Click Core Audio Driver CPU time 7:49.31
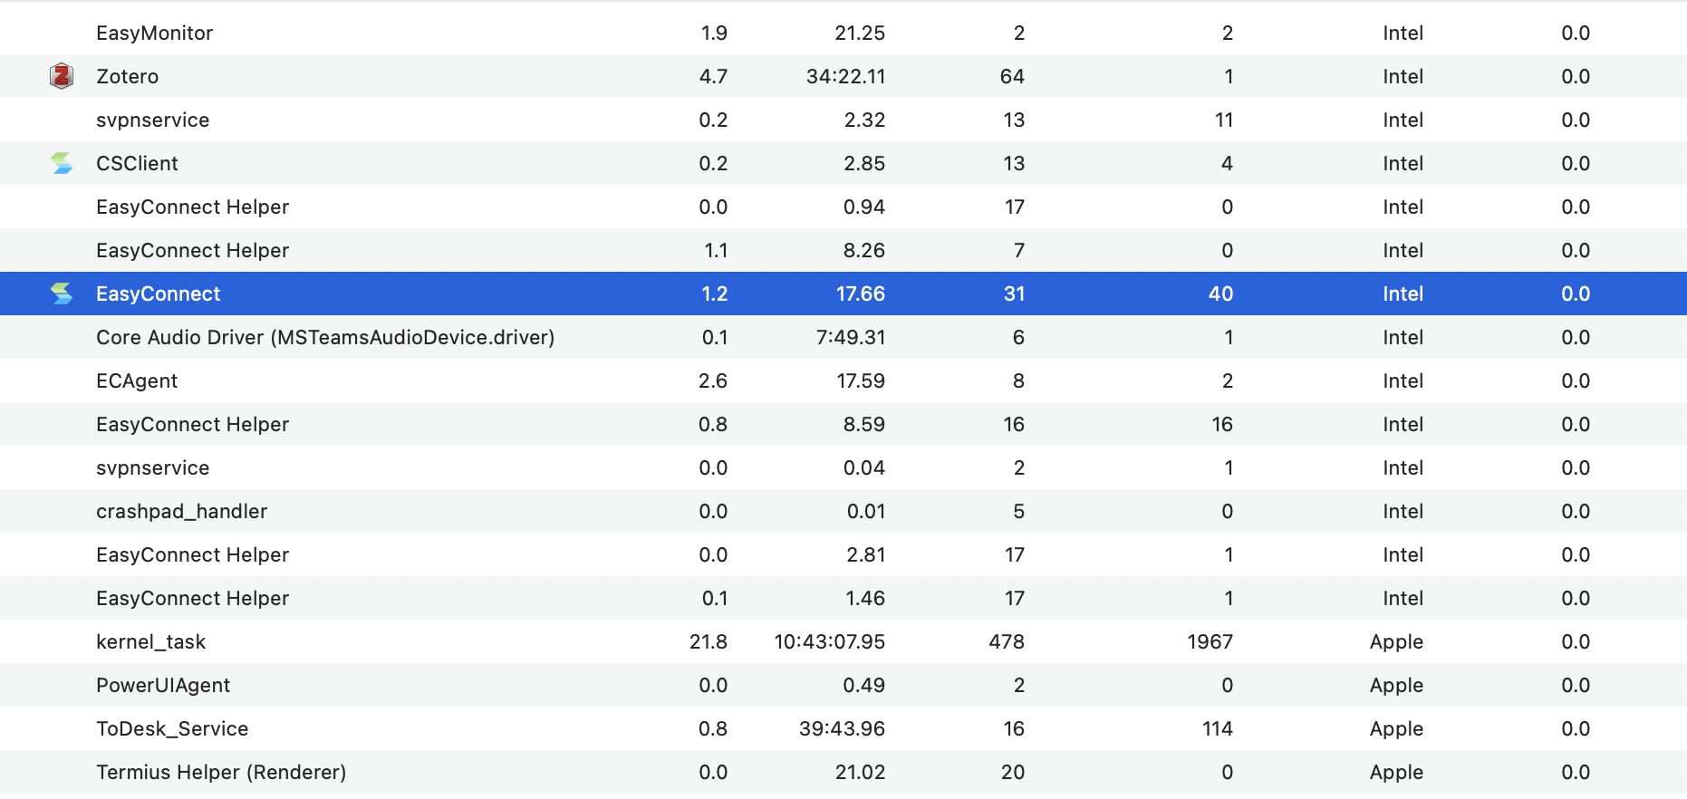This screenshot has width=1687, height=799. (851, 337)
